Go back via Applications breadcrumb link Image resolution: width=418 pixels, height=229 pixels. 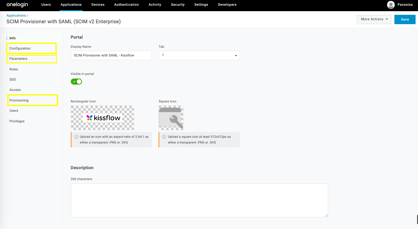(16, 15)
